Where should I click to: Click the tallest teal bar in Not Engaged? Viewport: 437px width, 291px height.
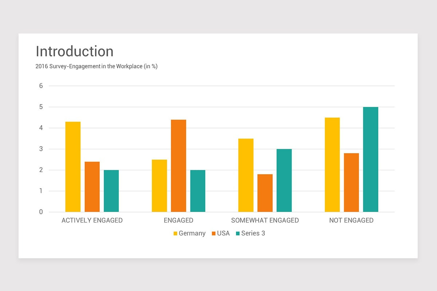(x=370, y=159)
